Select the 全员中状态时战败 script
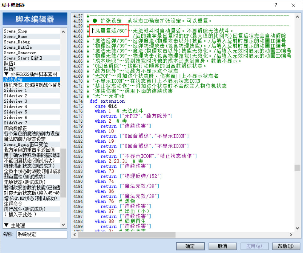The image size is (303, 253). pyautogui.click(x=32, y=171)
